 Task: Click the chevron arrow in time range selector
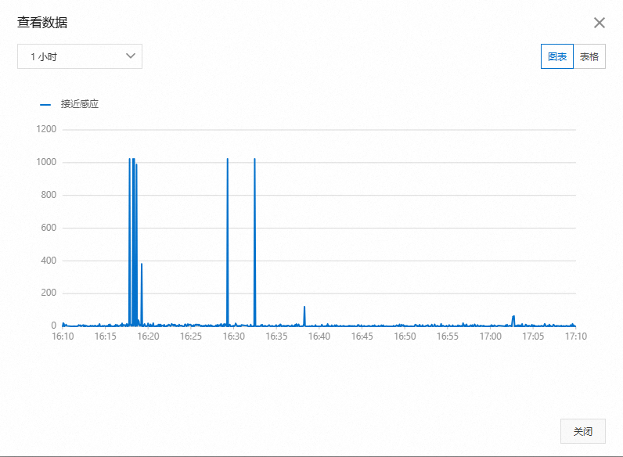tap(131, 56)
